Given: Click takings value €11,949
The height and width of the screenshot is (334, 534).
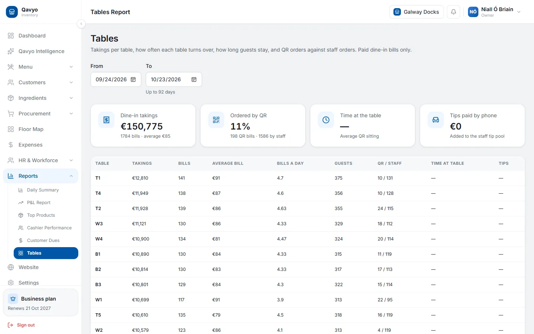Looking at the screenshot, I should pyautogui.click(x=140, y=193).
